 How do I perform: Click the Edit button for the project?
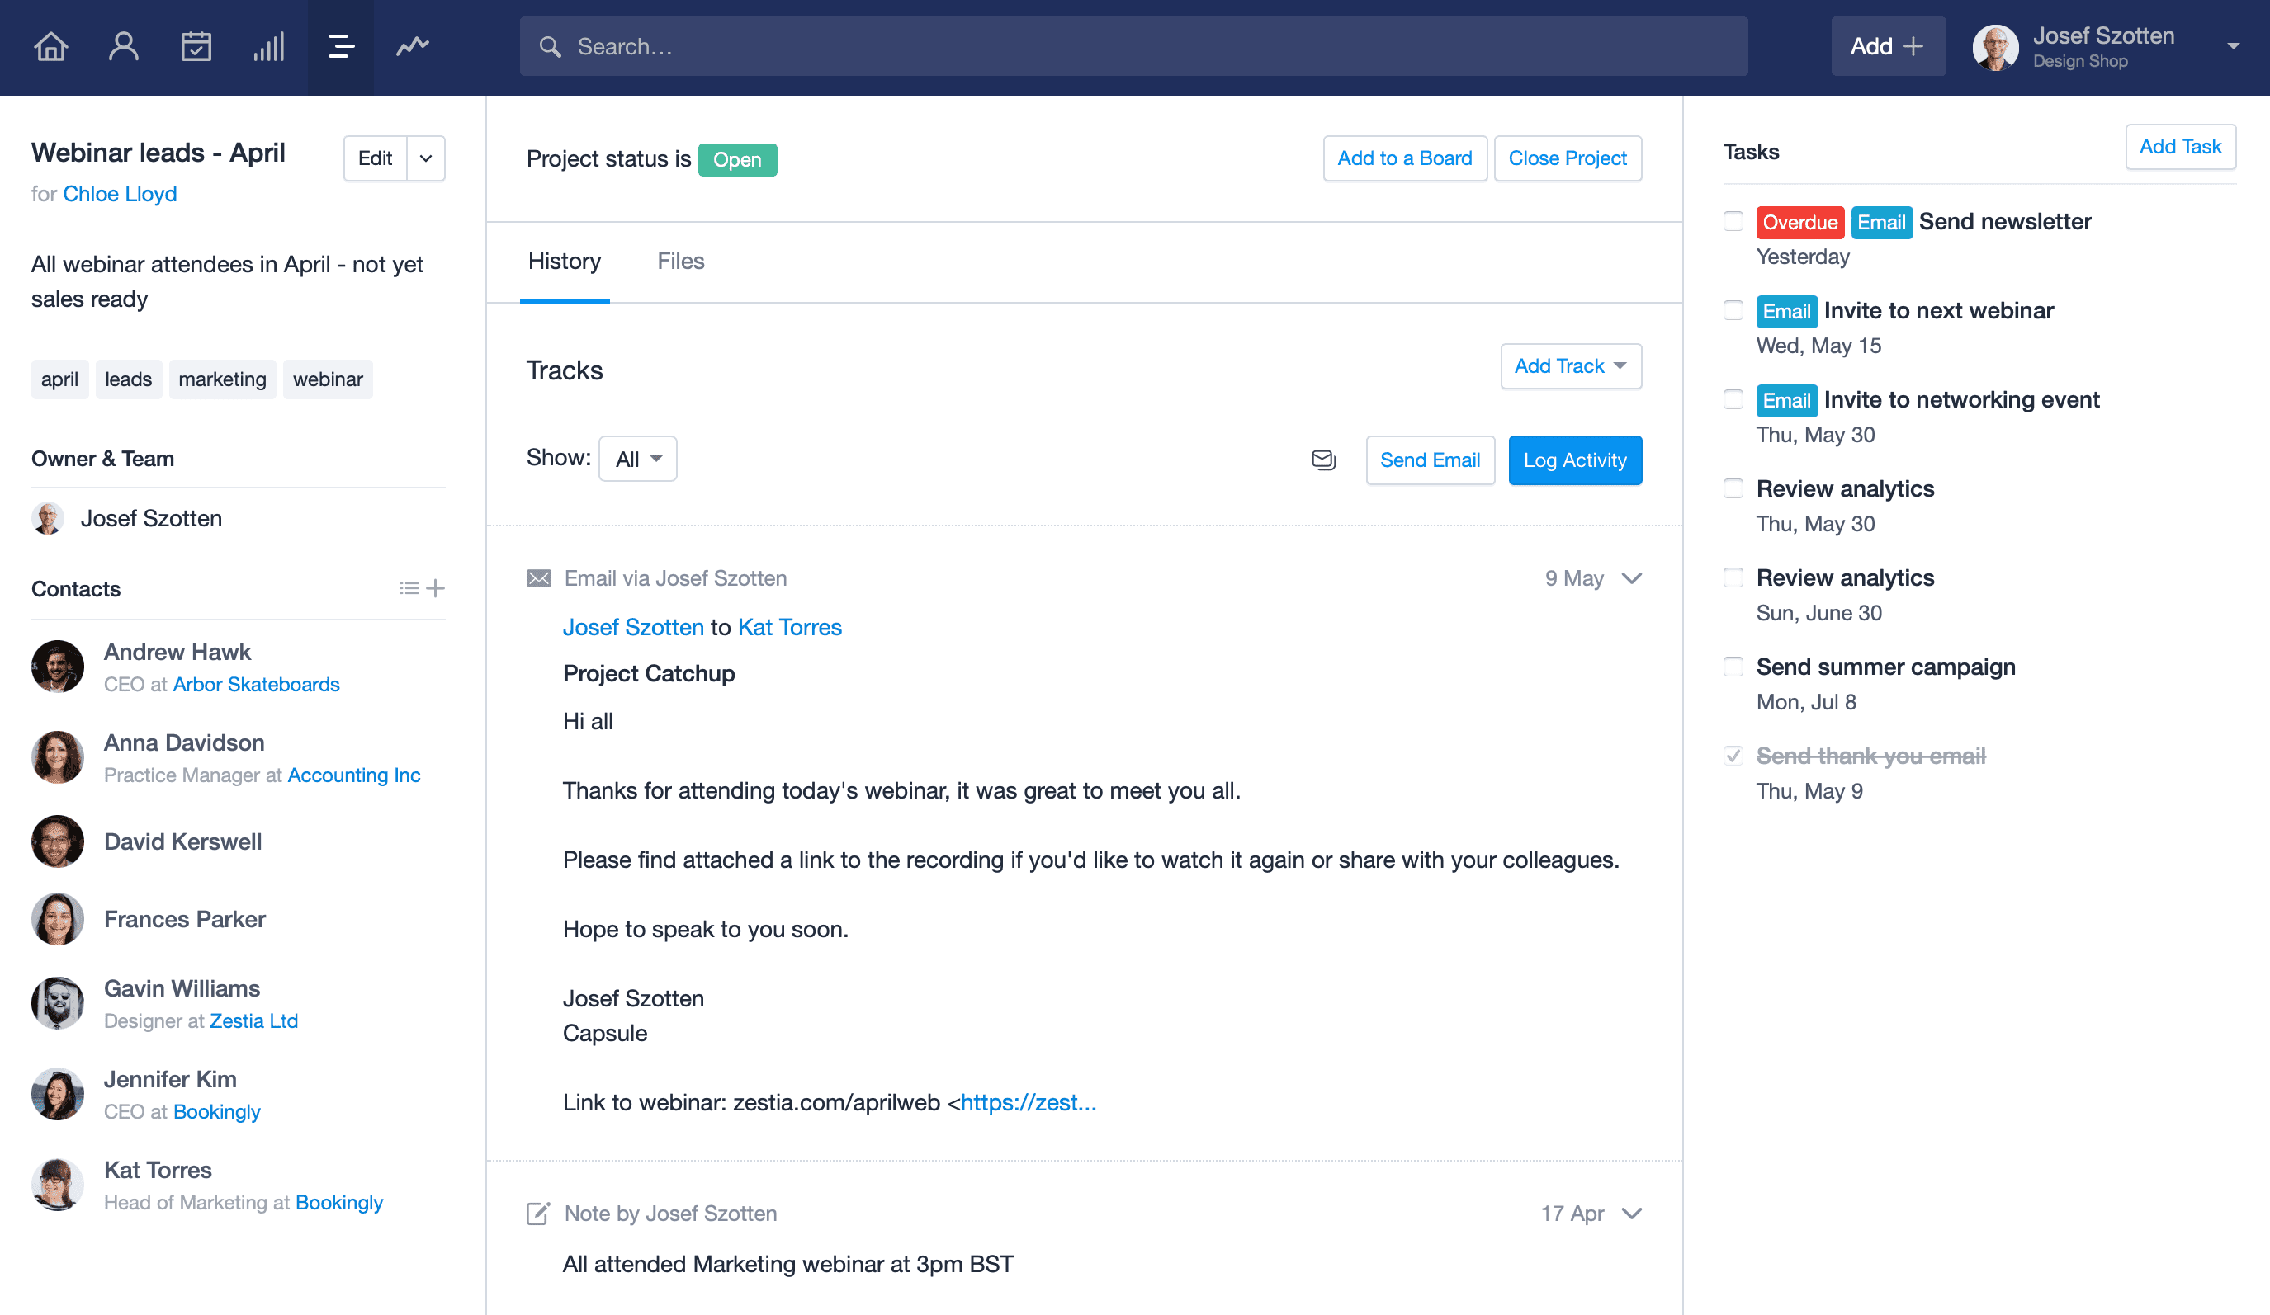click(x=375, y=158)
